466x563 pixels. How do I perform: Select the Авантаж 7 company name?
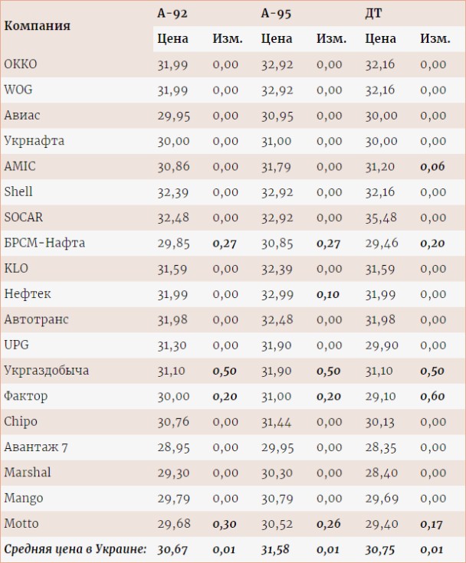tap(36, 447)
